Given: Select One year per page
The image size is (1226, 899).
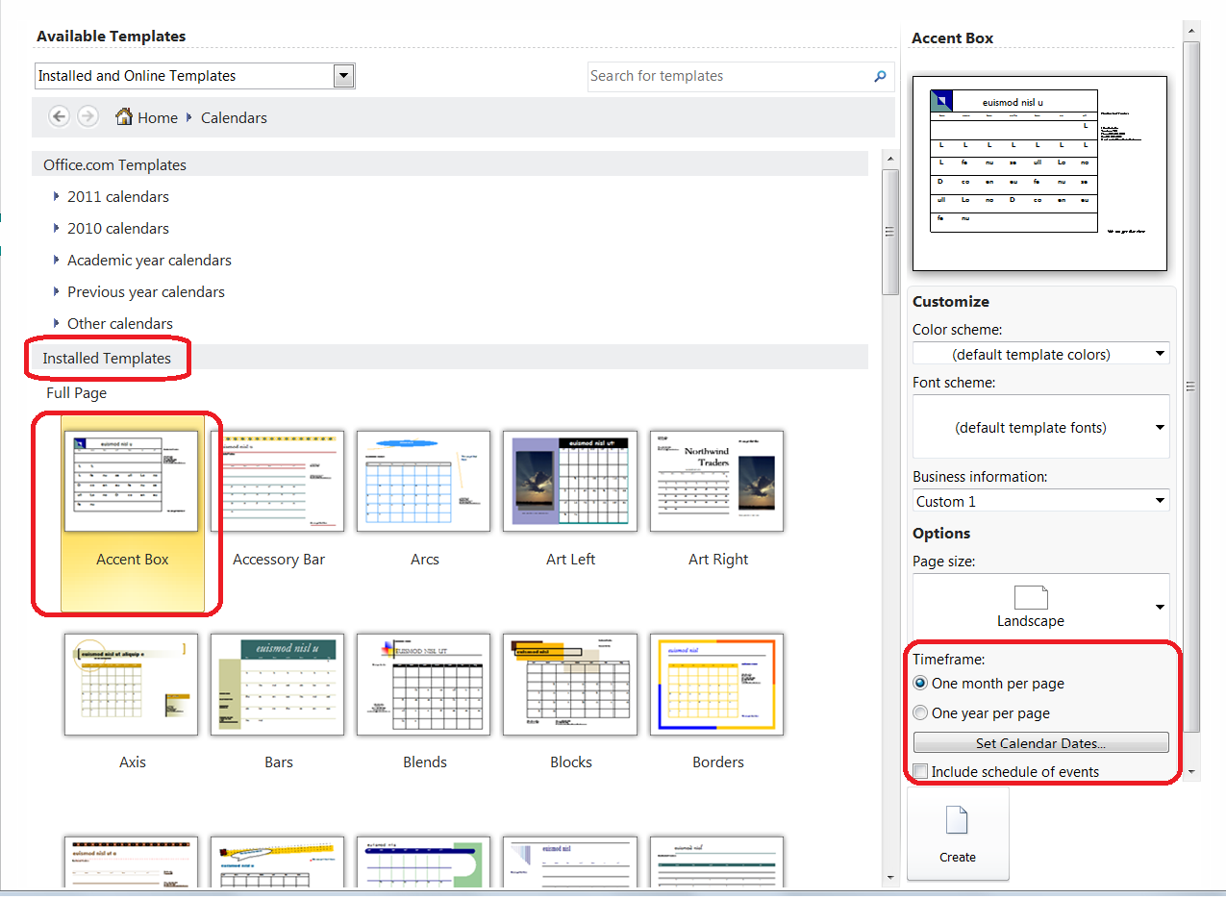Looking at the screenshot, I should pos(920,712).
